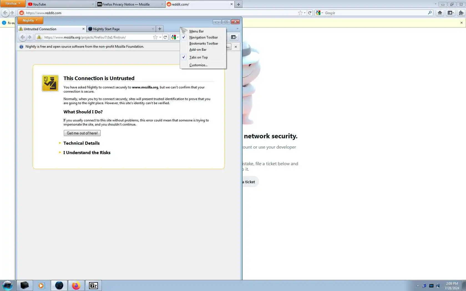Open the search engine dropdown arrow in Firefox
Screen dimensions: 466x291
click(322, 13)
